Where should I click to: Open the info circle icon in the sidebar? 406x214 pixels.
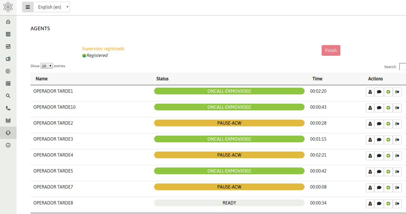tap(8, 145)
